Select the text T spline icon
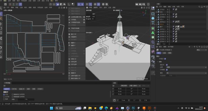 [x=153, y=23]
